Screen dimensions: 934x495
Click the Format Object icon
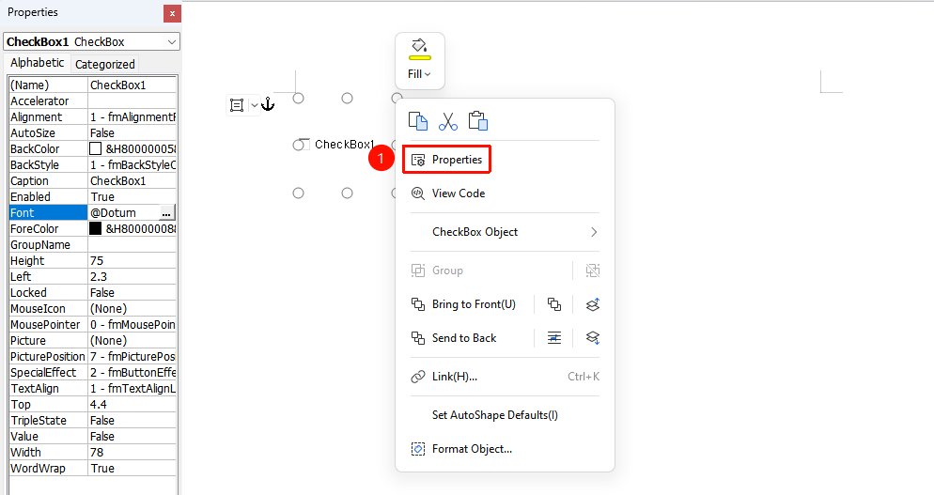pyautogui.click(x=418, y=449)
